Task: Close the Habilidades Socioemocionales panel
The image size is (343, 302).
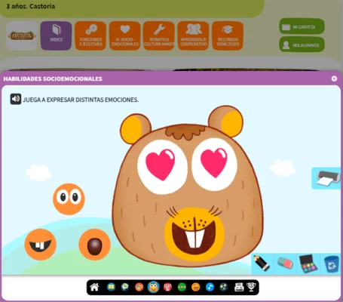Action: coord(334,79)
